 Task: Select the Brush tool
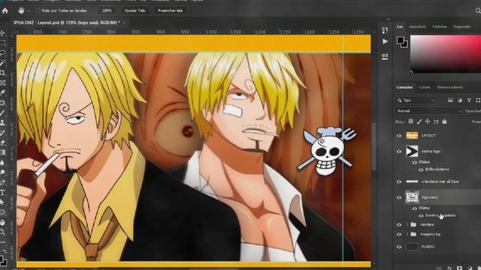3,112
